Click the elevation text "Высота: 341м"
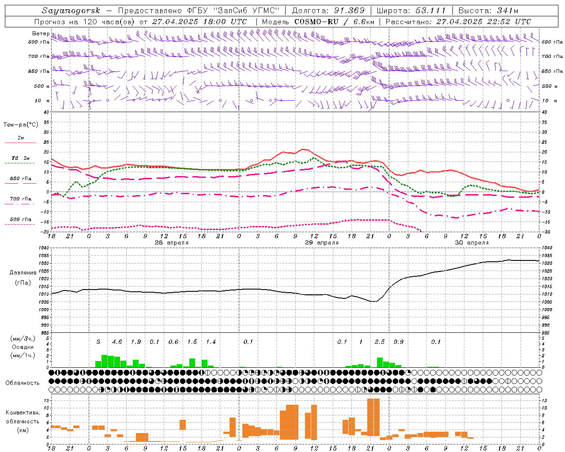Screen dimensions: 565x452 [x=488, y=11]
